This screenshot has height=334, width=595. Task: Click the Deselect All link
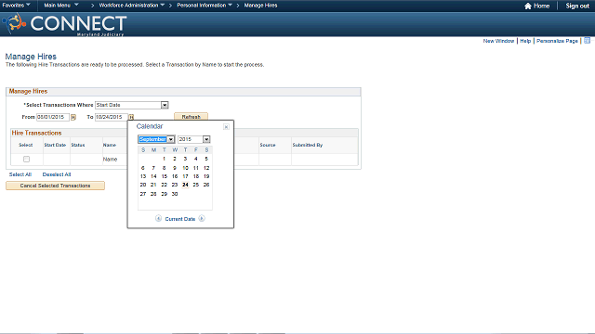[57, 174]
